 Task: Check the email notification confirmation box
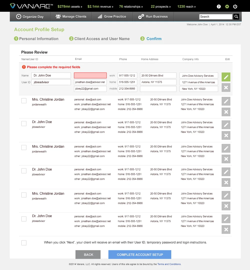pos(24,243)
